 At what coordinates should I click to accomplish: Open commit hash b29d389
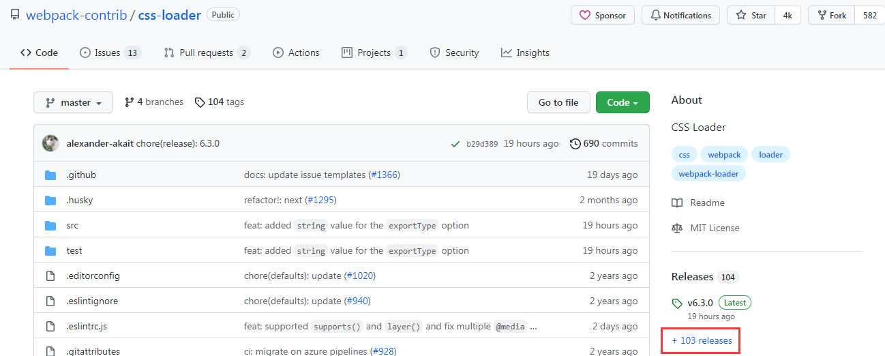click(x=482, y=144)
